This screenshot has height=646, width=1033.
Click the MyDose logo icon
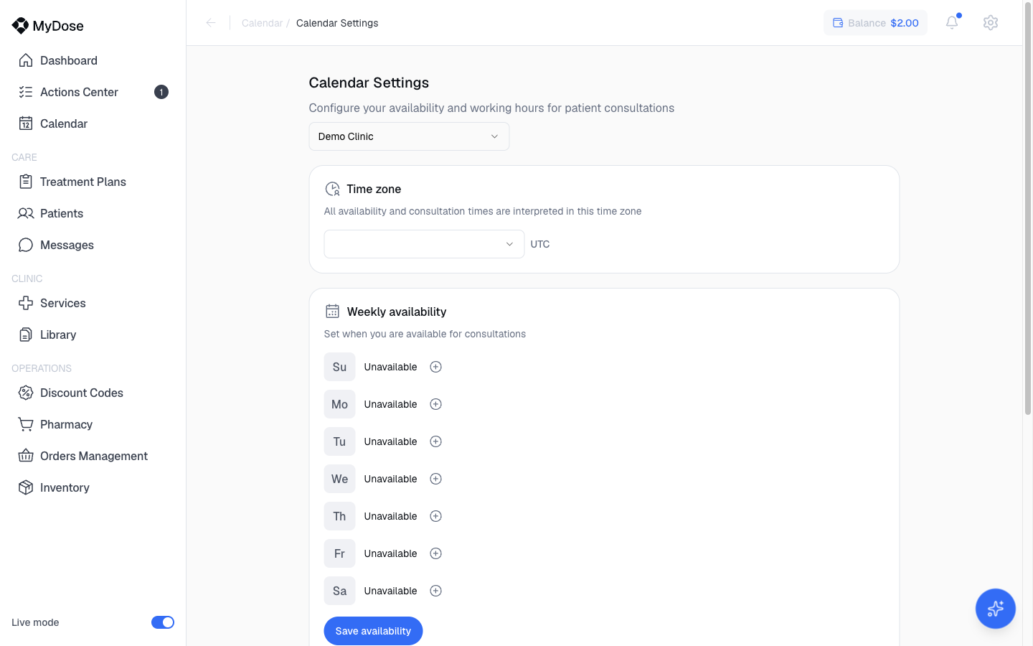coord(20,26)
